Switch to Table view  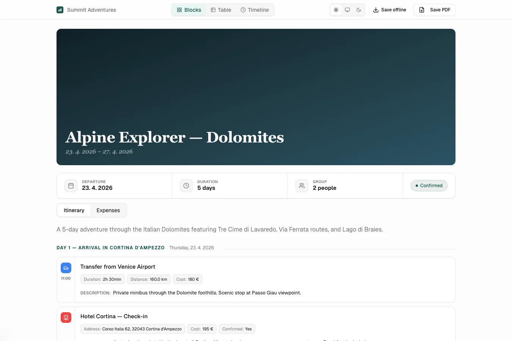(x=221, y=10)
